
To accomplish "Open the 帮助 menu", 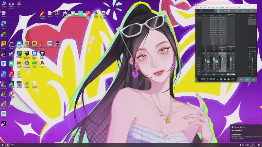I will tap(239, 8).
